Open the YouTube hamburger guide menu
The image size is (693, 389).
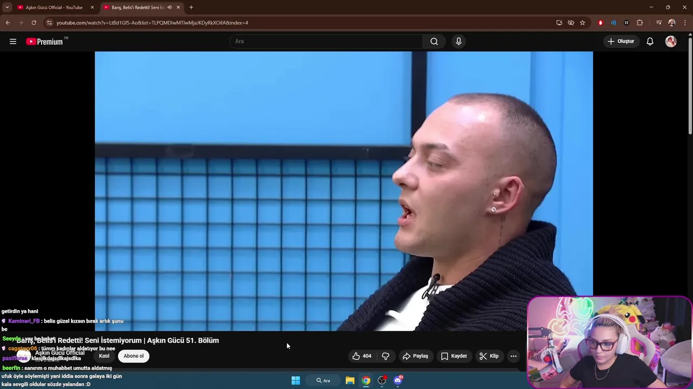13,42
